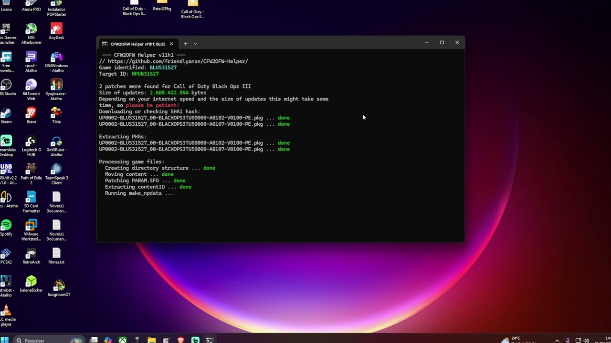Open volume control in system tray

(586, 340)
